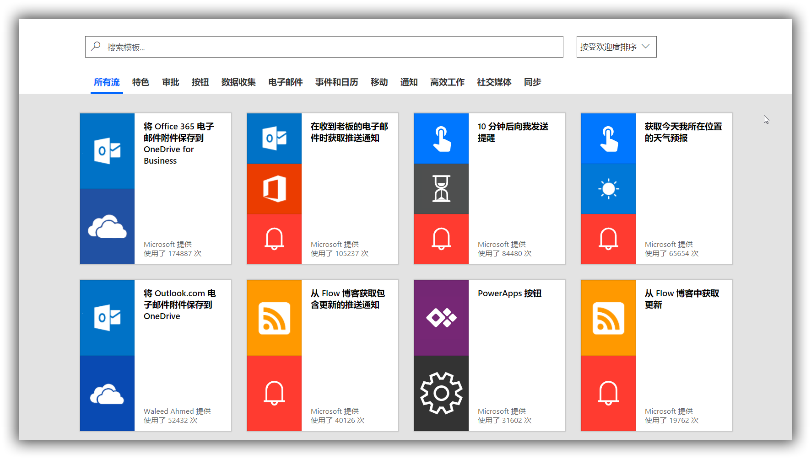Click the gear icon on PowerApps card
This screenshot has width=811, height=459.
[441, 393]
